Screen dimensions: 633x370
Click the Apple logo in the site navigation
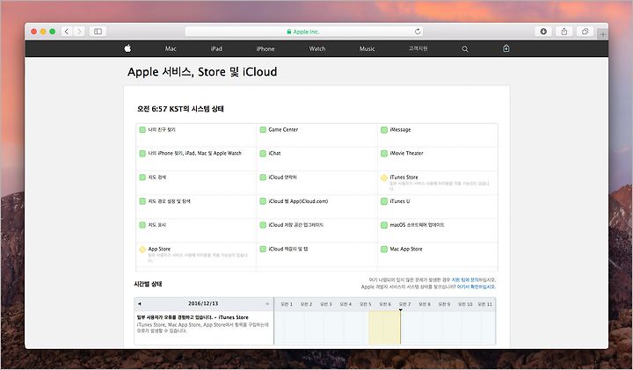(x=127, y=48)
